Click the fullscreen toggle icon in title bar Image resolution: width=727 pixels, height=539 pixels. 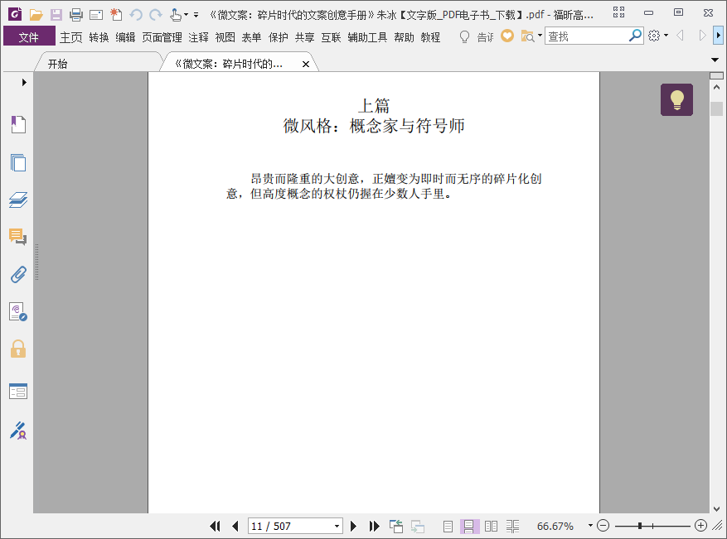coord(618,12)
